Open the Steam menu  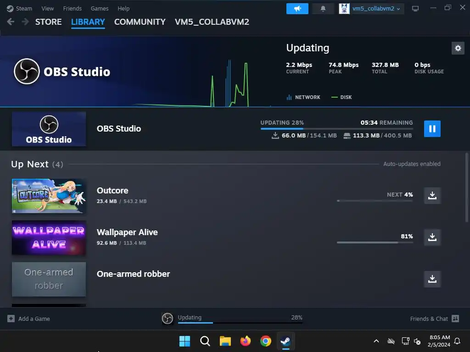coord(24,9)
